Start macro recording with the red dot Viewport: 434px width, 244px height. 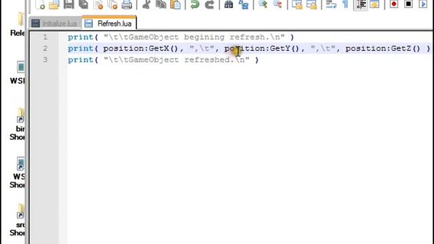[x=394, y=5]
